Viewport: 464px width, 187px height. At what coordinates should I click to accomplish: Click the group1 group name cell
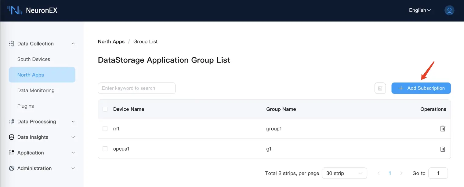coord(274,129)
